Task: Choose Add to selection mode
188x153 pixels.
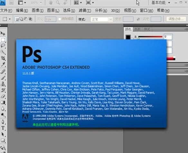Action: tap(21, 19)
